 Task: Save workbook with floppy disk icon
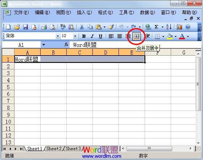point(25,27)
